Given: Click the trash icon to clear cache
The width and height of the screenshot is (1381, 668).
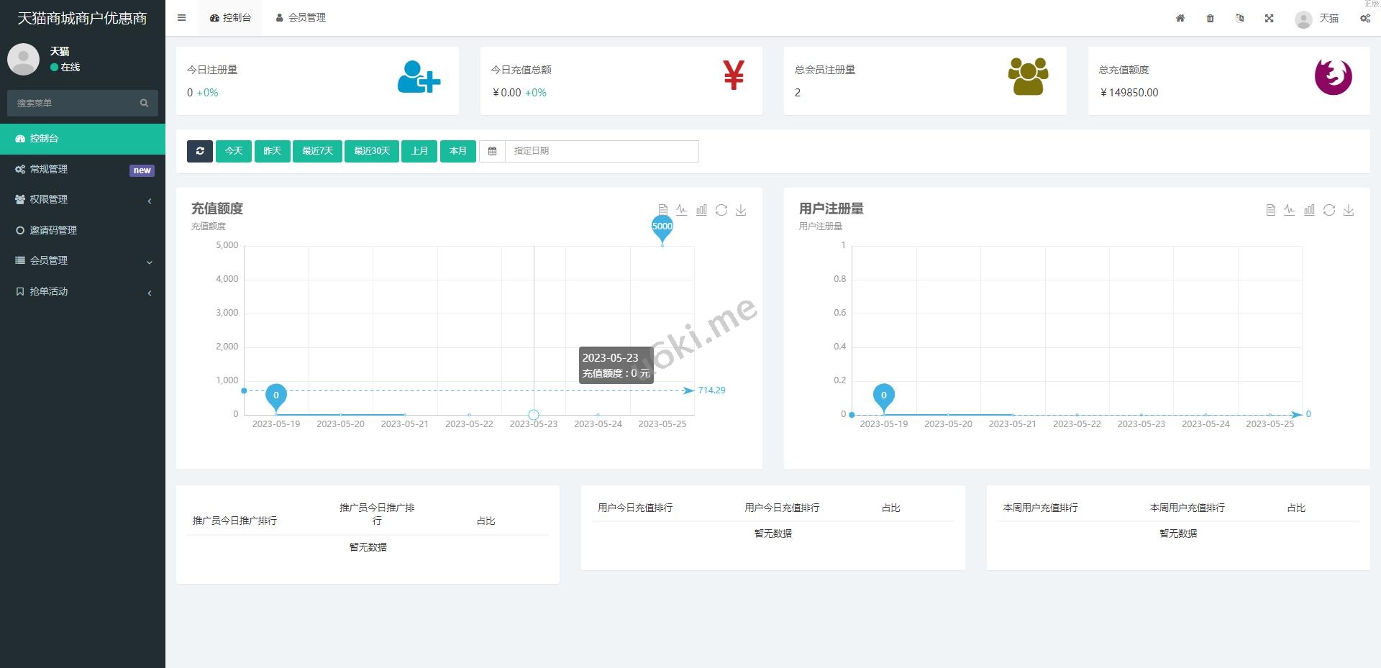Looking at the screenshot, I should [1210, 18].
